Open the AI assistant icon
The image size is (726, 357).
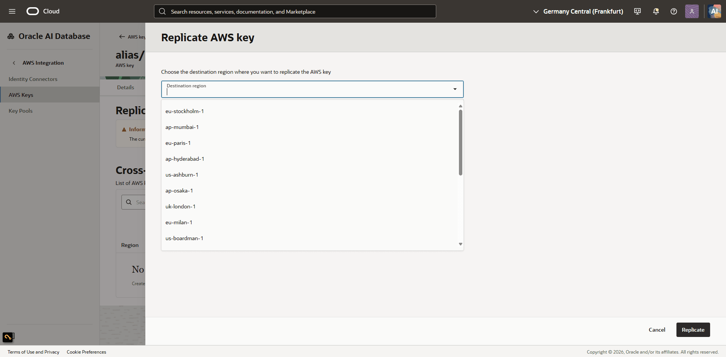tap(714, 11)
